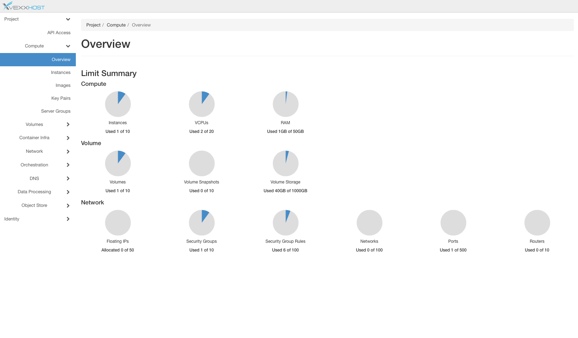The height and width of the screenshot is (338, 578).
Task: Click the Volumes usage pie chart
Action: tap(118, 163)
